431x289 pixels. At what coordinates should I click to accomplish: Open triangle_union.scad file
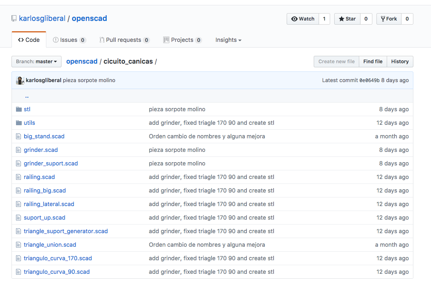[50, 245]
